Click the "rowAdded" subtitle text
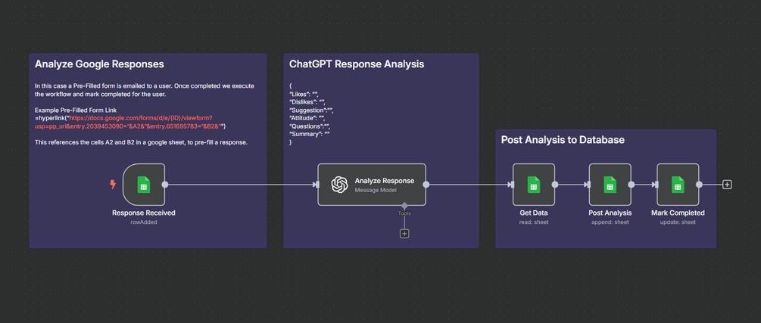The width and height of the screenshot is (761, 323). (x=144, y=222)
